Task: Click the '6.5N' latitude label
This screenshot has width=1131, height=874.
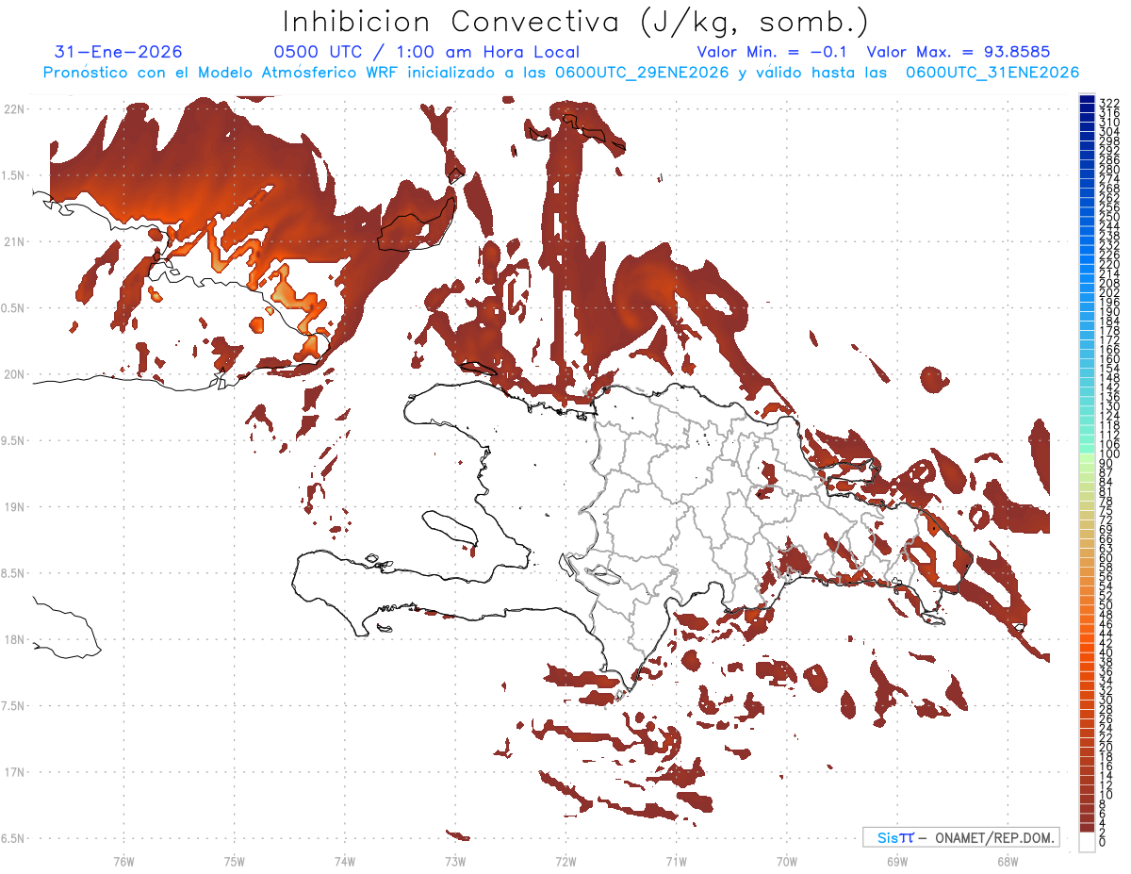Action: [x=14, y=838]
